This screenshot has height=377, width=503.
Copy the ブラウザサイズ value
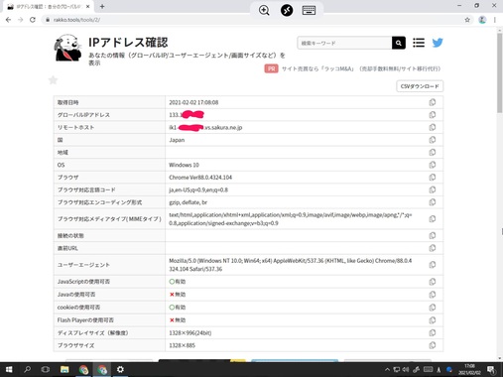point(433,345)
